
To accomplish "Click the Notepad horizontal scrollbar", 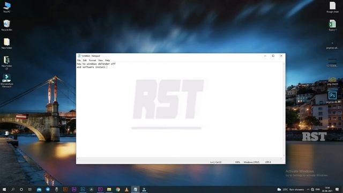I will [x=180, y=158].
